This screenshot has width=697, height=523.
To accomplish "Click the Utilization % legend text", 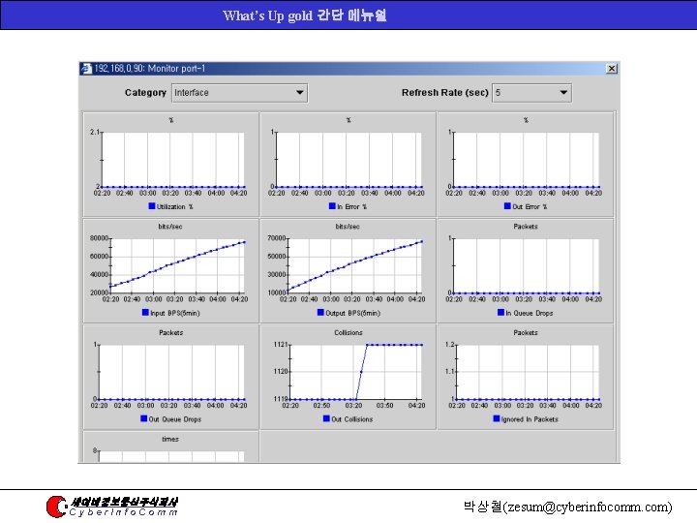I will pyautogui.click(x=174, y=207).
